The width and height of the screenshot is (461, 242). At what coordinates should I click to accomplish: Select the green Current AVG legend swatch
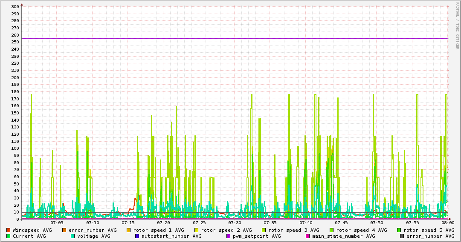pyautogui.click(x=9, y=236)
